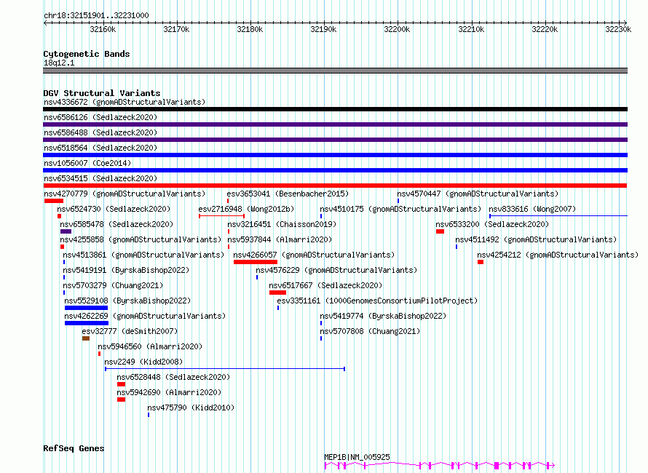
Task: Open the nsv5942690 Almarri2020 label
Action: tap(169, 392)
